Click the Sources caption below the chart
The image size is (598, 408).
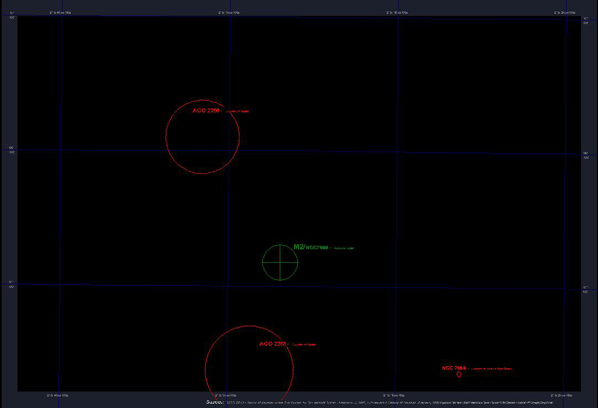(x=215, y=402)
